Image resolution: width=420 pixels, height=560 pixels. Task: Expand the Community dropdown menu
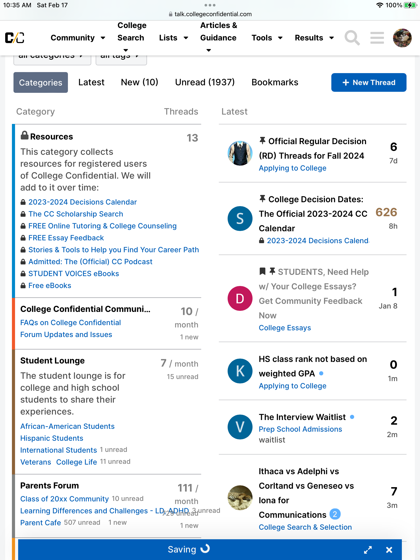coord(78,38)
